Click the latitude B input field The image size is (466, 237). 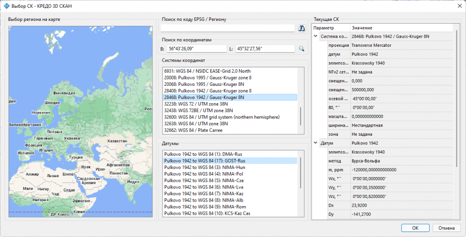click(197, 49)
